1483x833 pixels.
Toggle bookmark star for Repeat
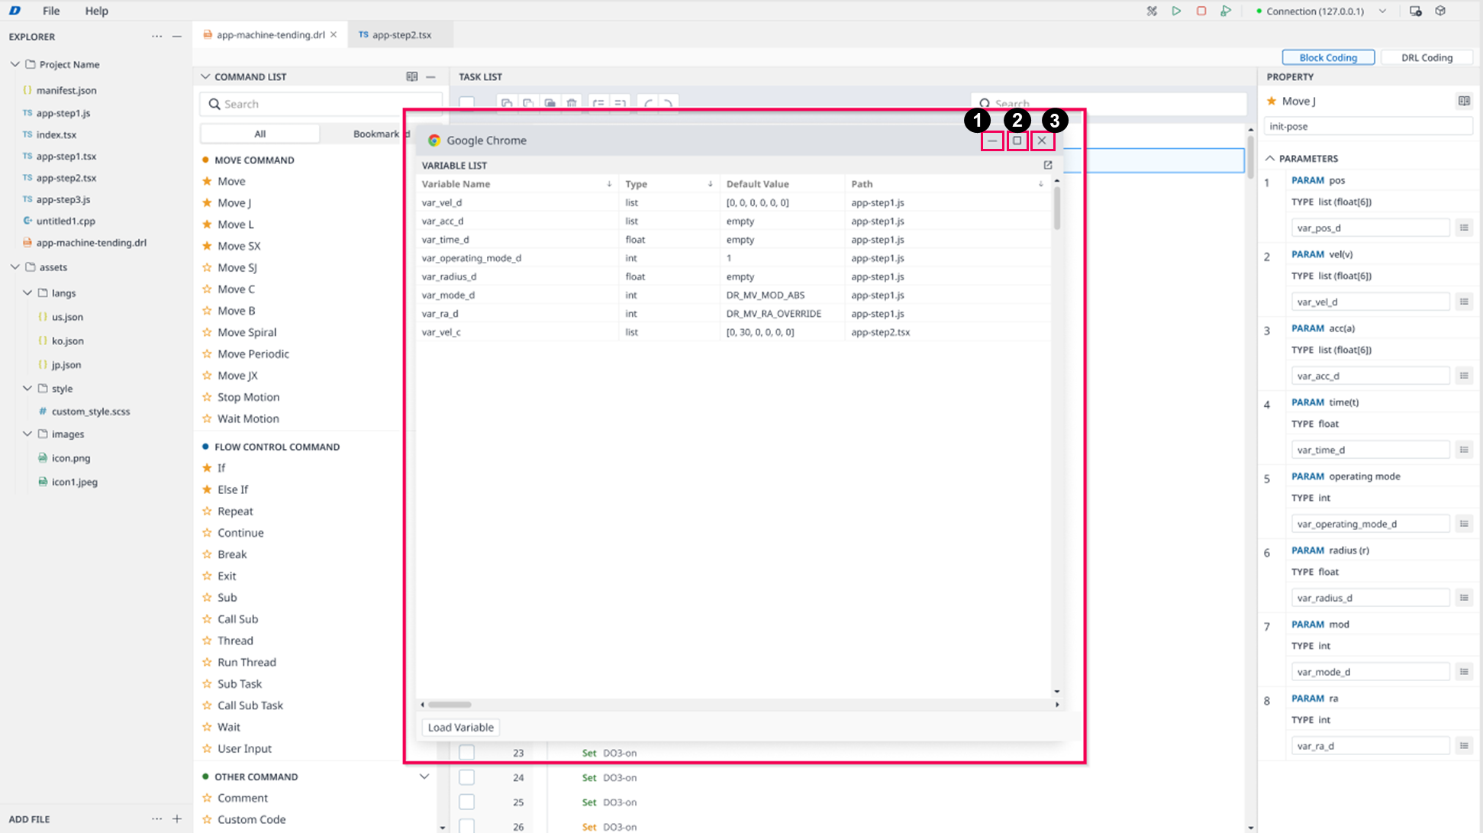tap(206, 511)
